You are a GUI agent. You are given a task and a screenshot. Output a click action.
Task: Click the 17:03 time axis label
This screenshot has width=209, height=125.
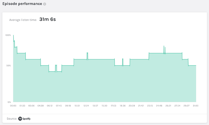(x=113, y=106)
